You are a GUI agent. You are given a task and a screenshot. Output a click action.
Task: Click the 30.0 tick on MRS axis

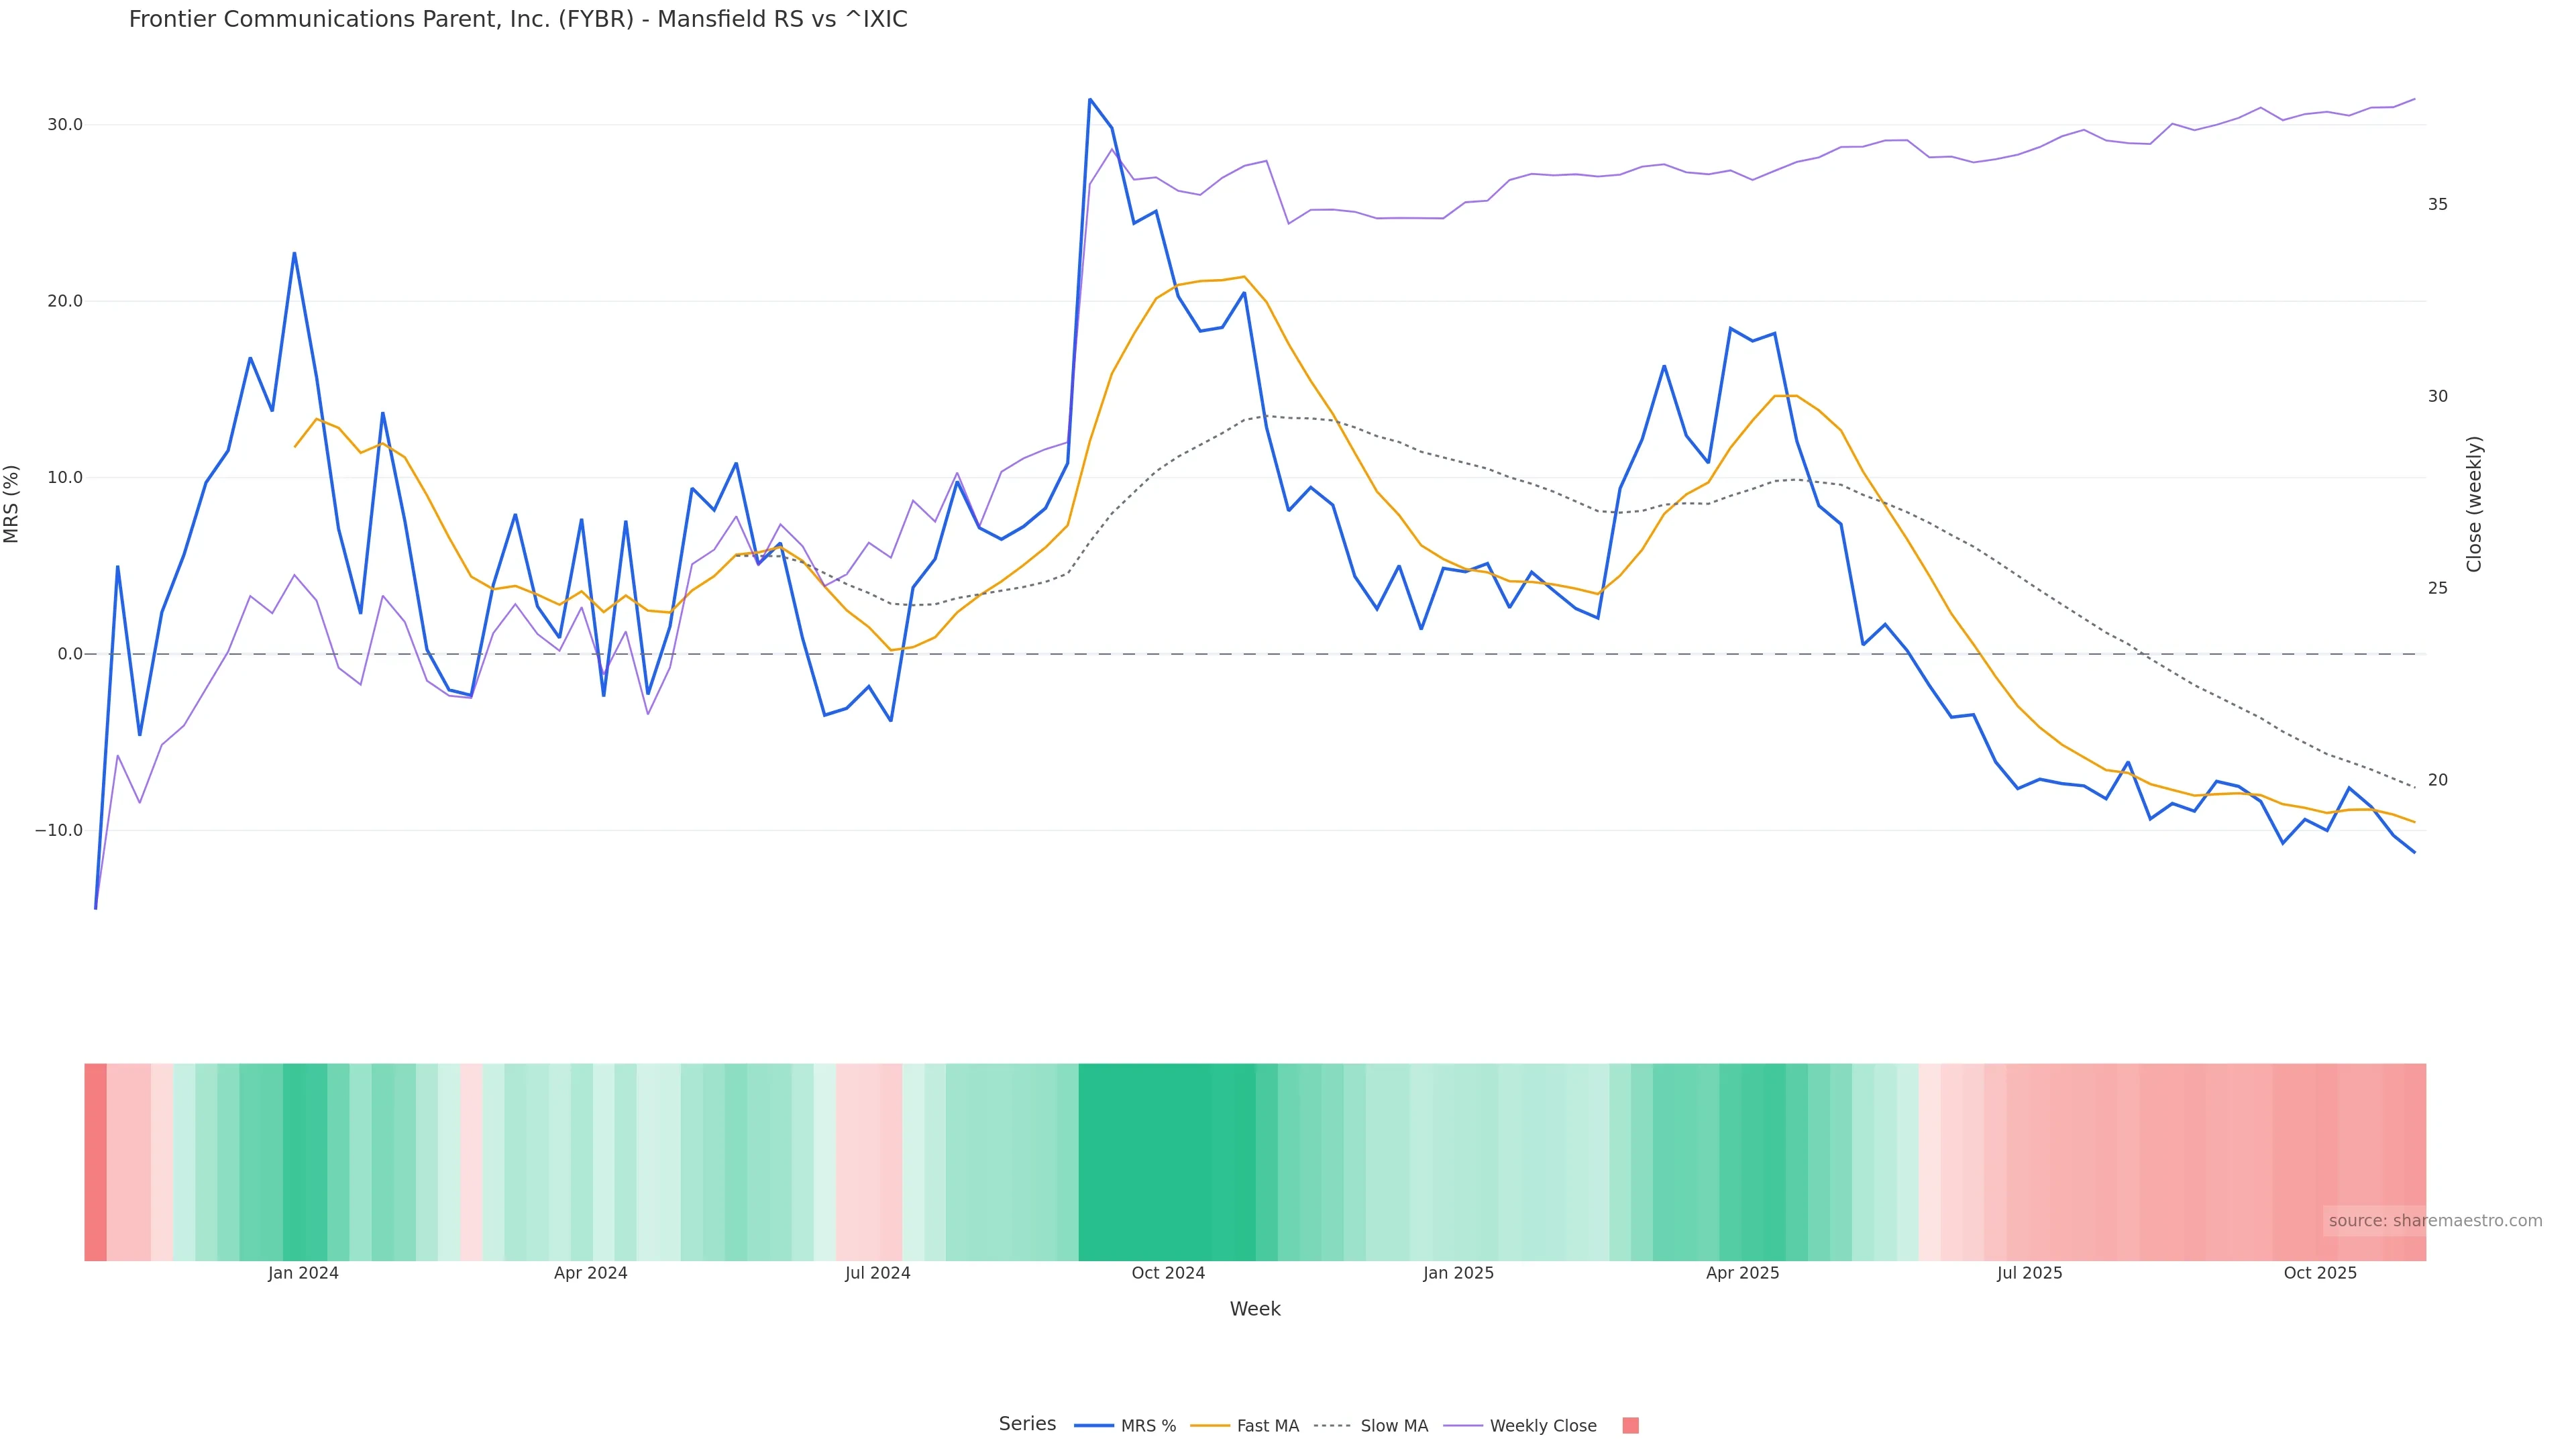pos(64,125)
